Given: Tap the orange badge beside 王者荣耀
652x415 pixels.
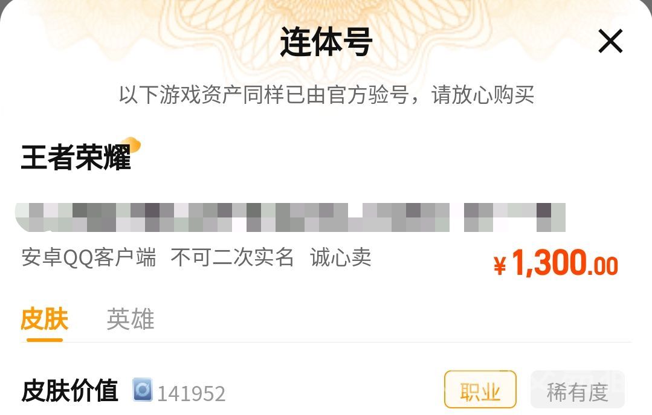Looking at the screenshot, I should [x=134, y=144].
